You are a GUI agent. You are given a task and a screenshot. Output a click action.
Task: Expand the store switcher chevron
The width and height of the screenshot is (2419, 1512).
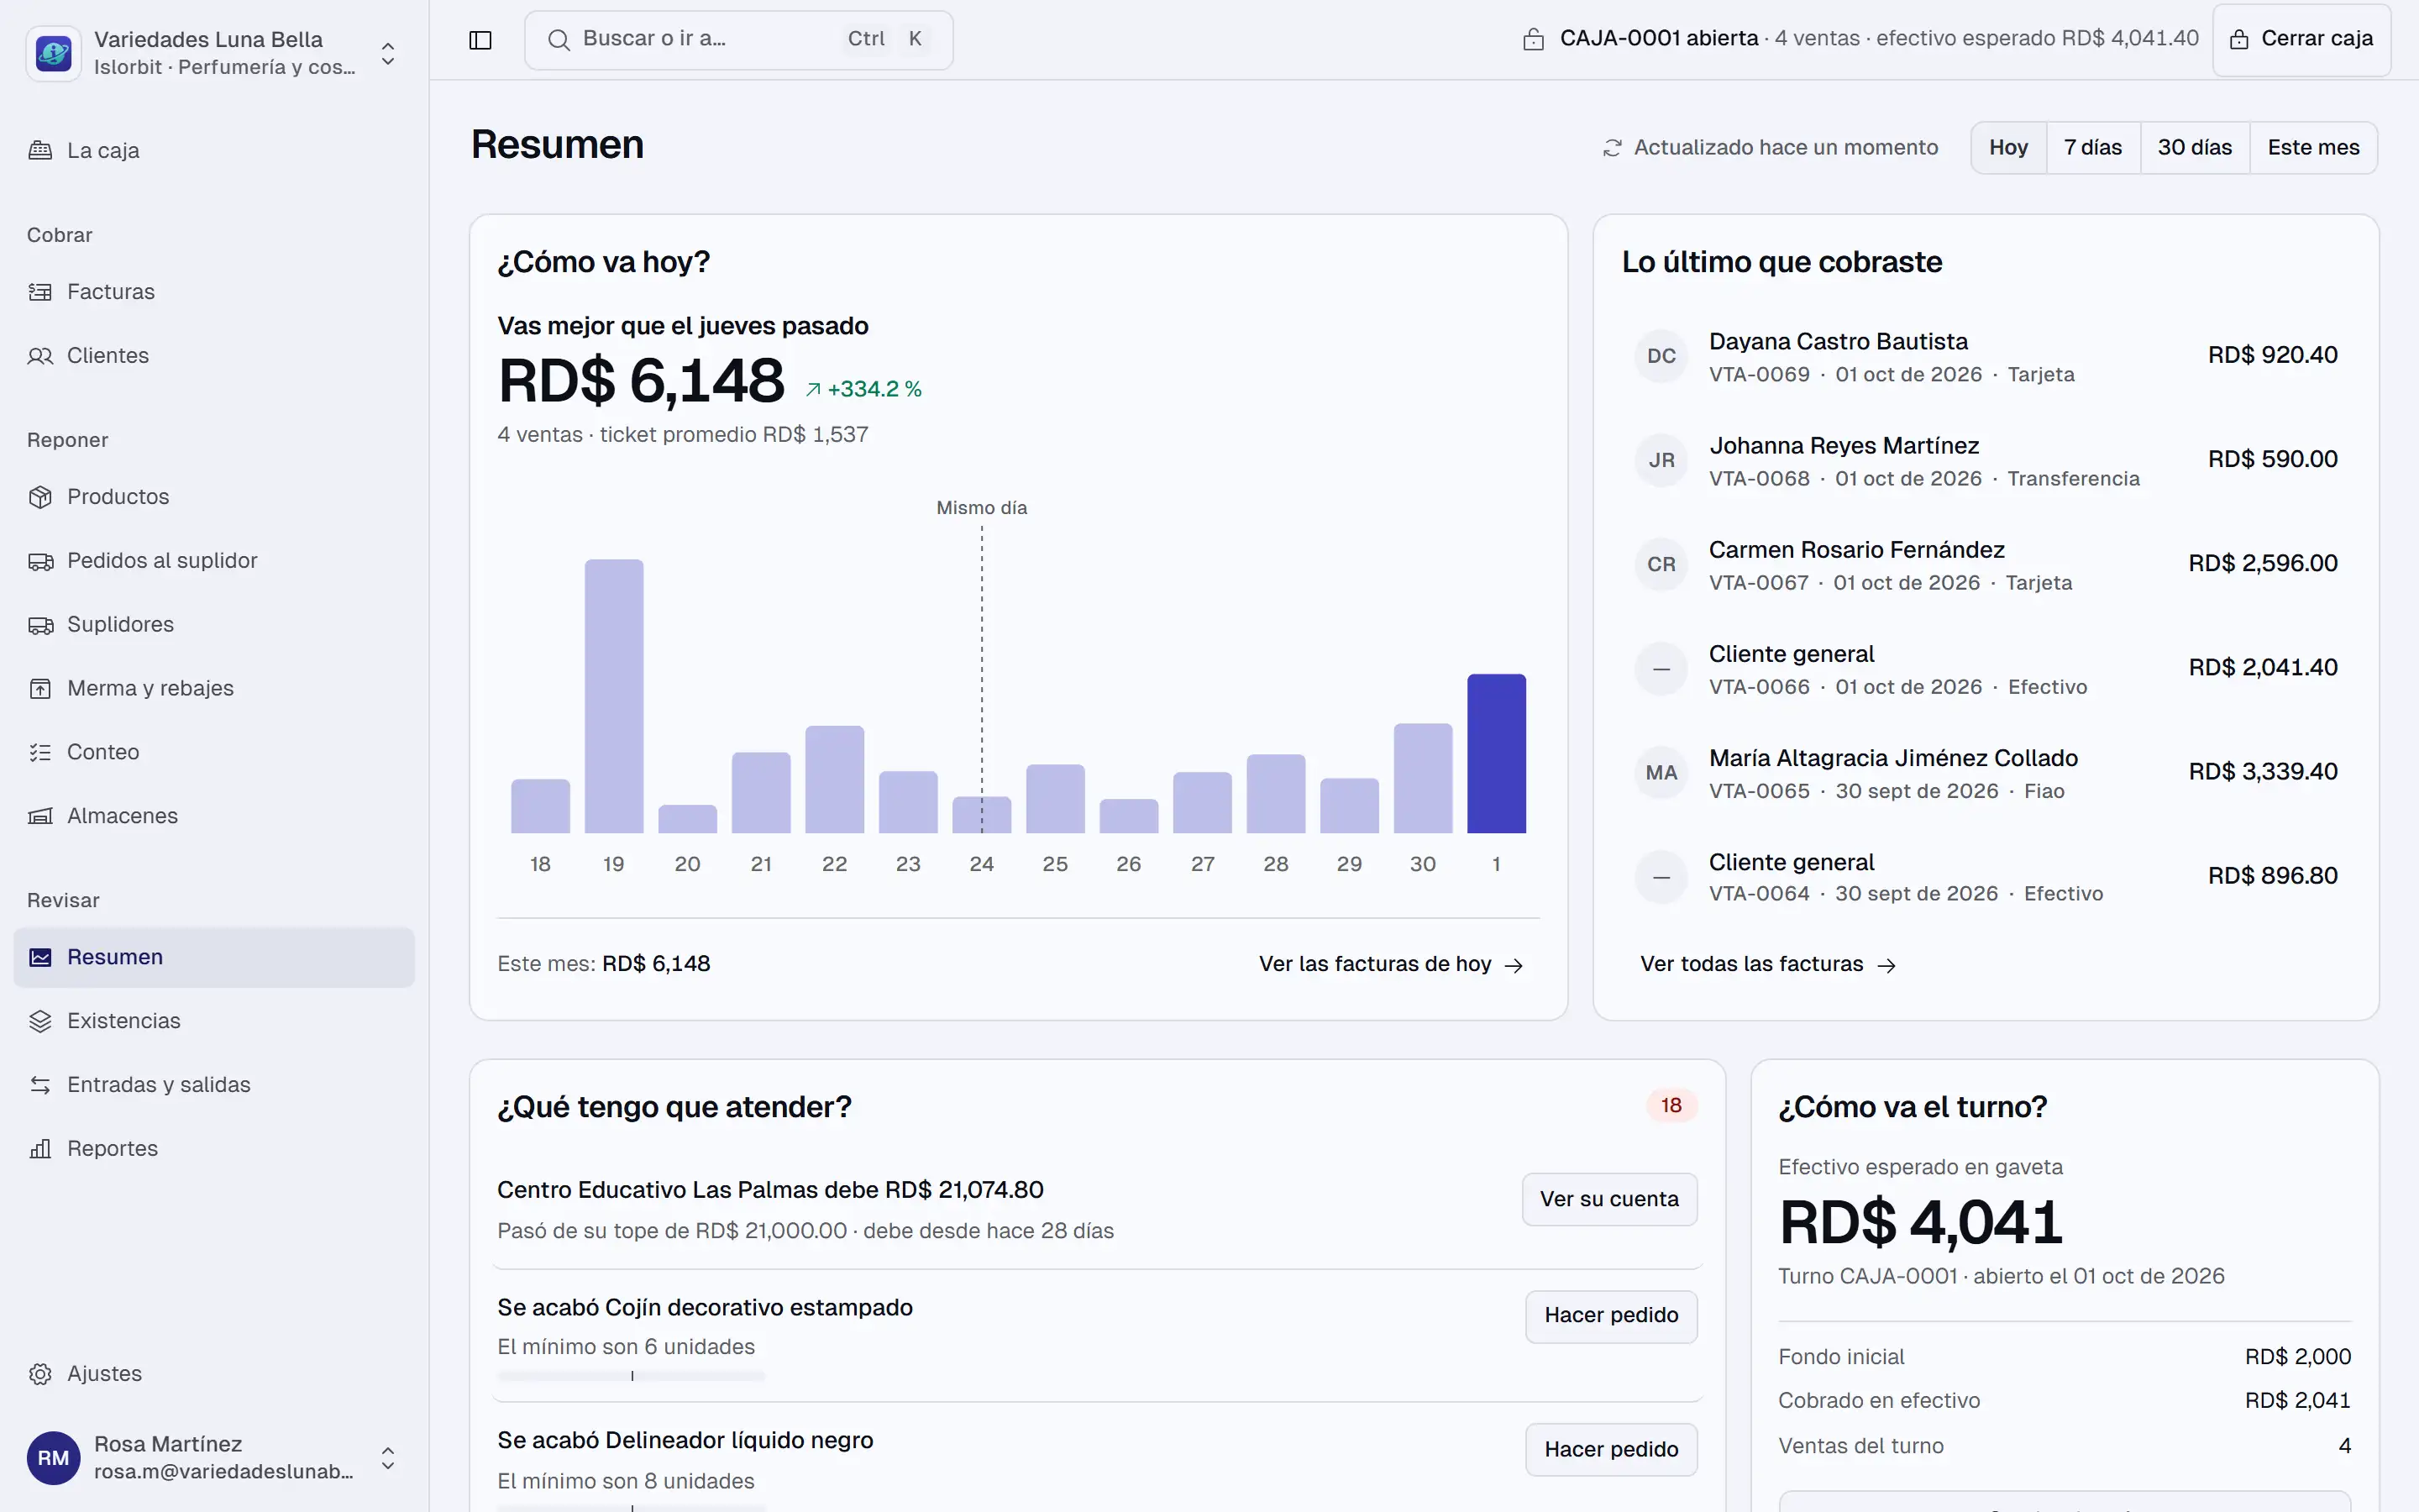[388, 53]
